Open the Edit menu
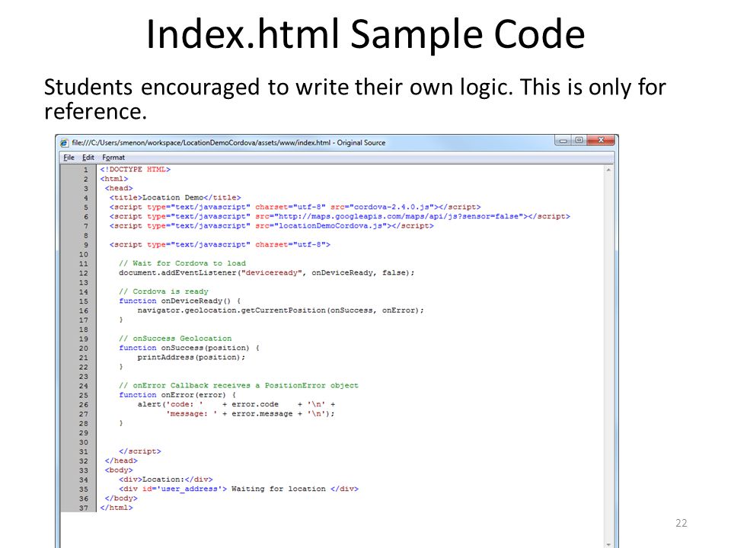731x548 pixels. (88, 158)
